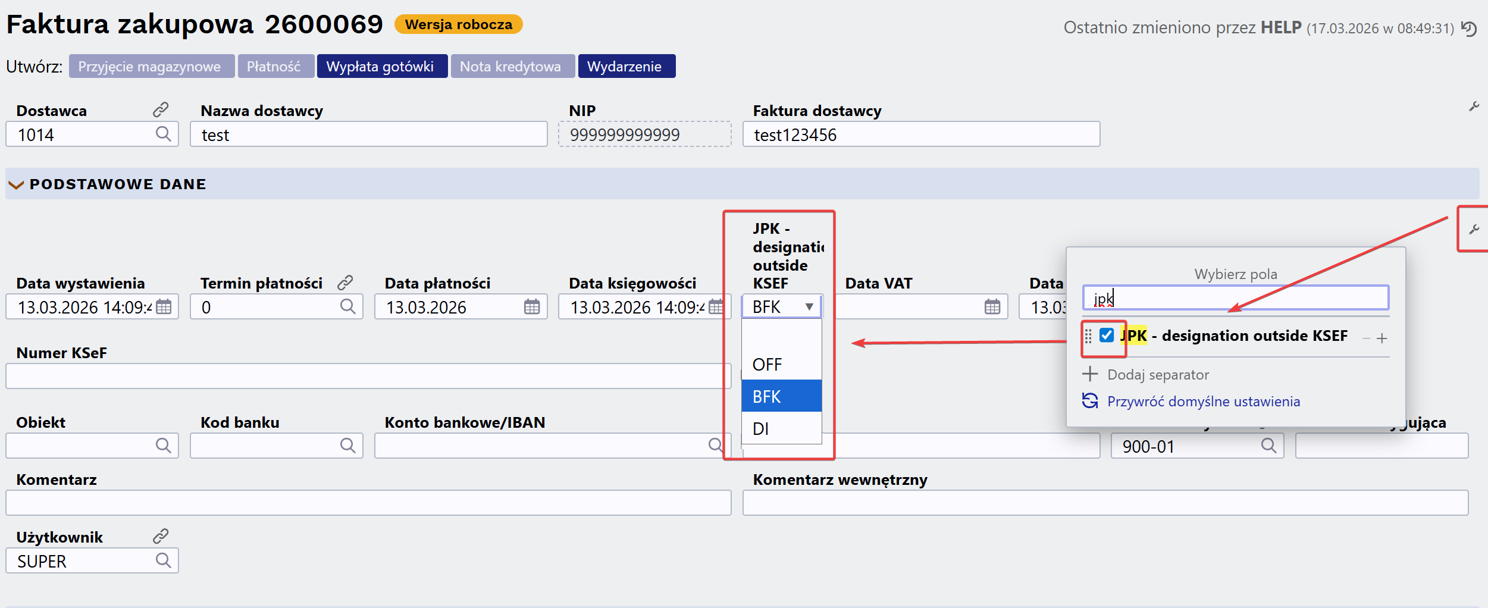Open the calendar picker for Data płatności

click(532, 307)
